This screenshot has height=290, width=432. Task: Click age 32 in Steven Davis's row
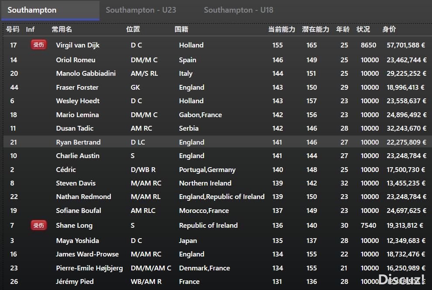[x=344, y=183]
